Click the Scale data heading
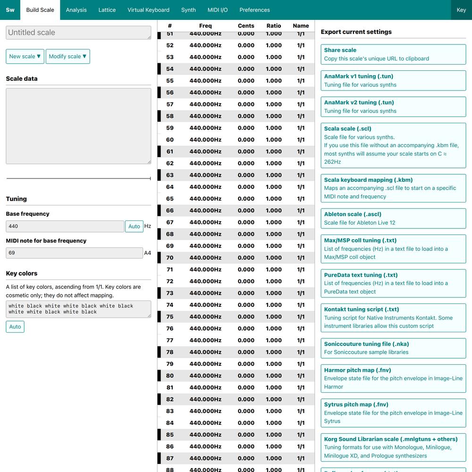This screenshot has width=472, height=472. [22, 78]
